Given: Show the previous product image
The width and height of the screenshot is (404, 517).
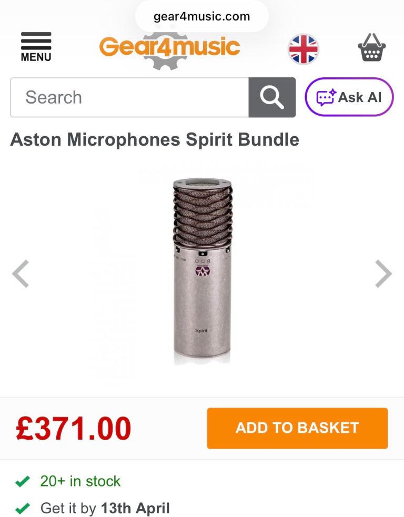Looking at the screenshot, I should point(21,273).
